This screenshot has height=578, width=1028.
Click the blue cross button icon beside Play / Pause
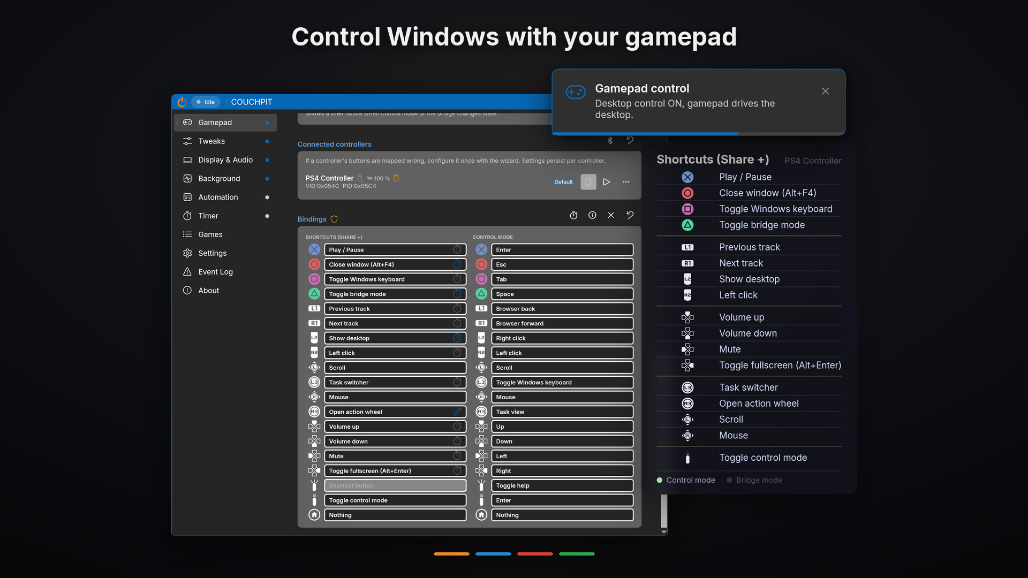314,250
